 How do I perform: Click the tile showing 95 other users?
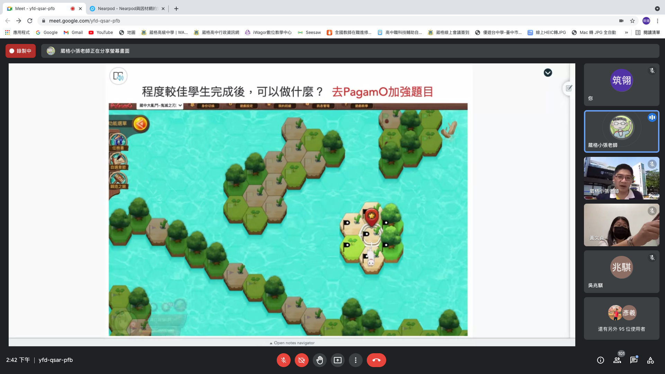click(x=621, y=318)
